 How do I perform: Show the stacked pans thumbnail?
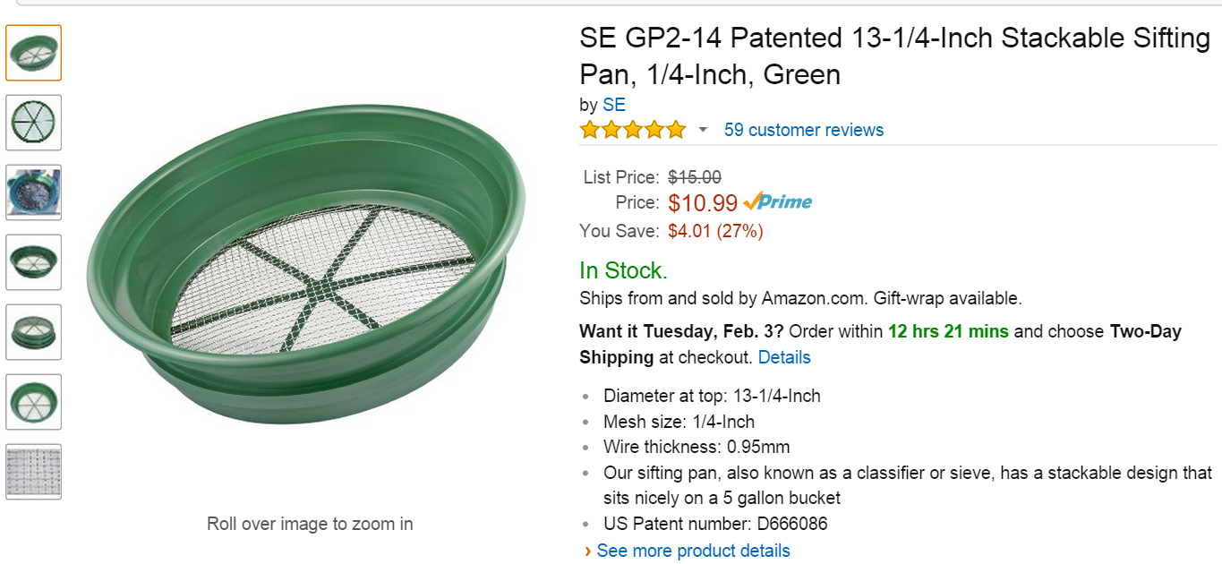[x=34, y=332]
